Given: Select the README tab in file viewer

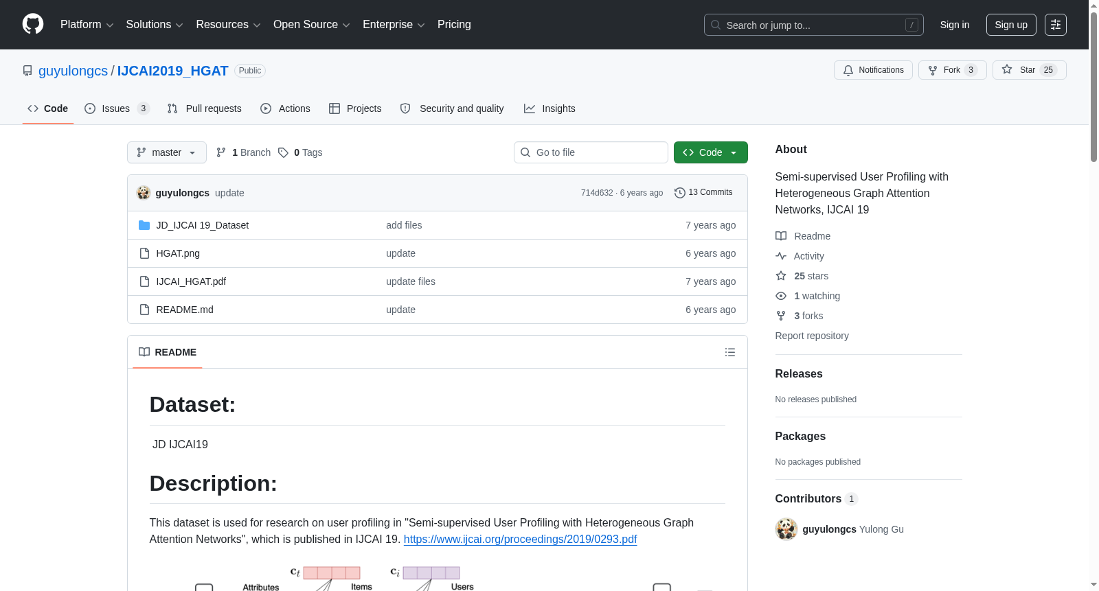Looking at the screenshot, I should pos(168,352).
